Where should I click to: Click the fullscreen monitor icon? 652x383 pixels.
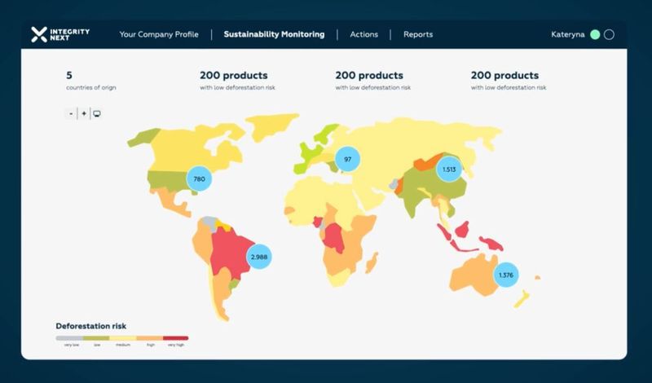(96, 113)
